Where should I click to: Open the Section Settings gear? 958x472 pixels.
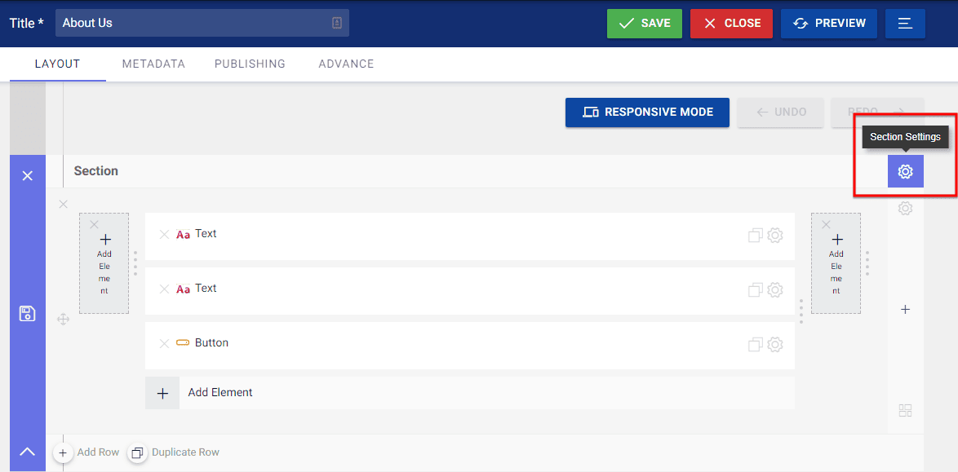905,172
